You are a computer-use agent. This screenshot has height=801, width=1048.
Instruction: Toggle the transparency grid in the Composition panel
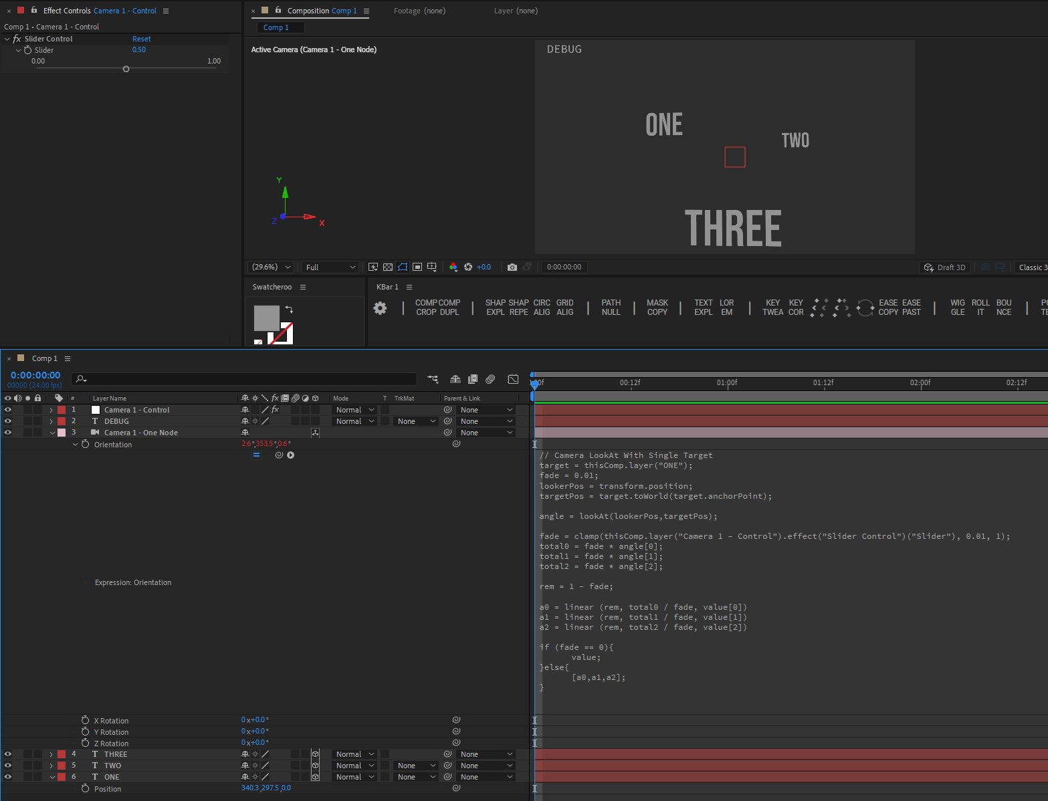click(x=388, y=267)
